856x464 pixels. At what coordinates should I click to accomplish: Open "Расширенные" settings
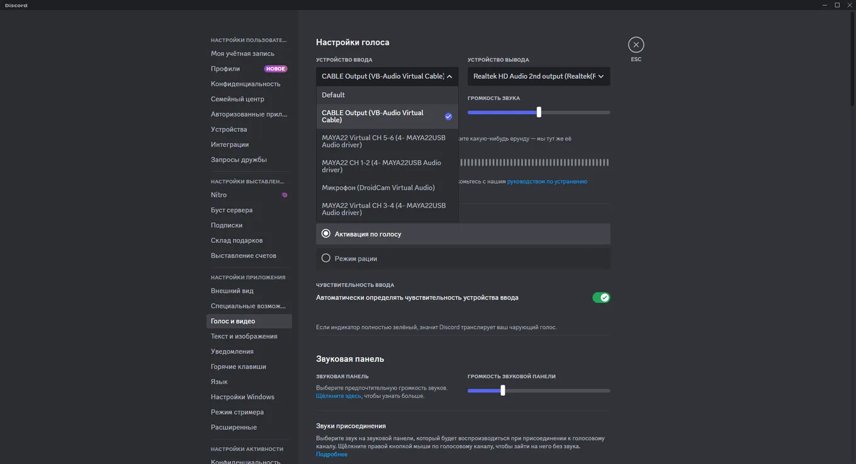click(x=249, y=427)
